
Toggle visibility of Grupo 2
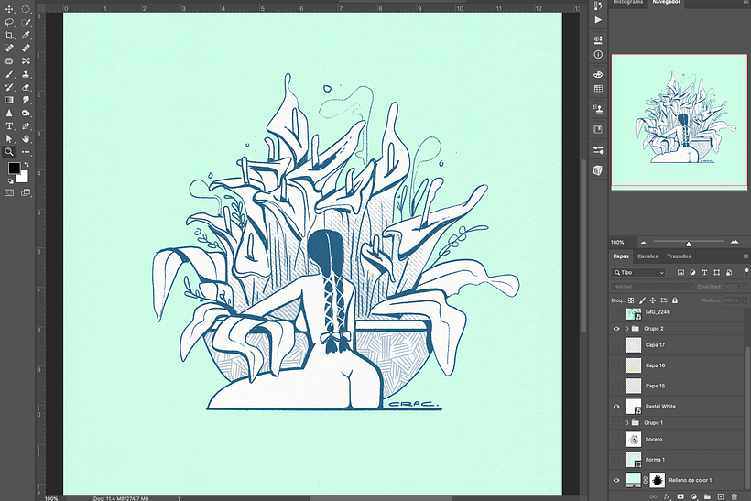pyautogui.click(x=616, y=328)
